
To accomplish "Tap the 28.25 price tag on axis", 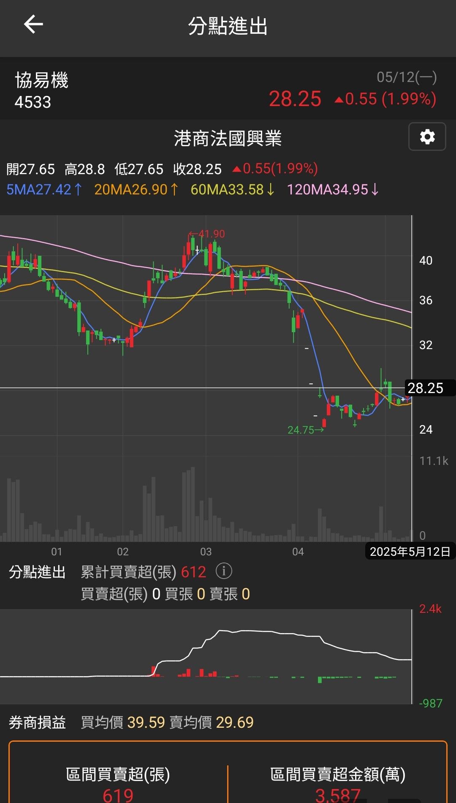I will (x=430, y=388).
